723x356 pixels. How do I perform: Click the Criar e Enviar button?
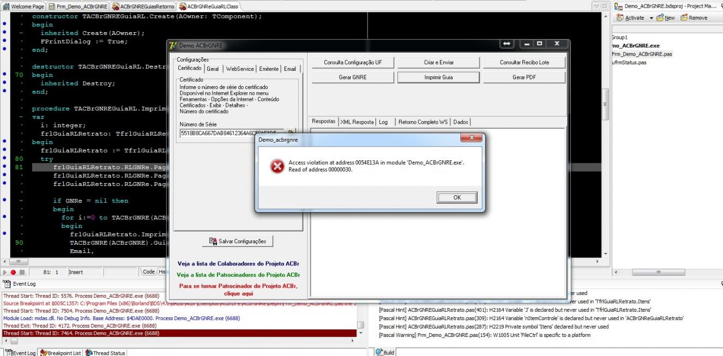click(x=438, y=62)
